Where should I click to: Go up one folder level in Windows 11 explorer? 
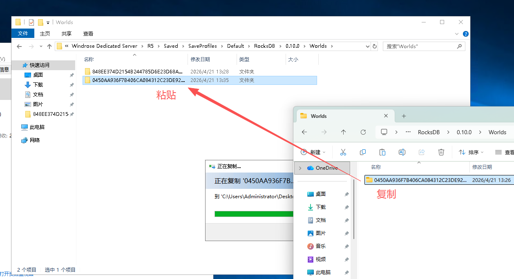coord(343,132)
